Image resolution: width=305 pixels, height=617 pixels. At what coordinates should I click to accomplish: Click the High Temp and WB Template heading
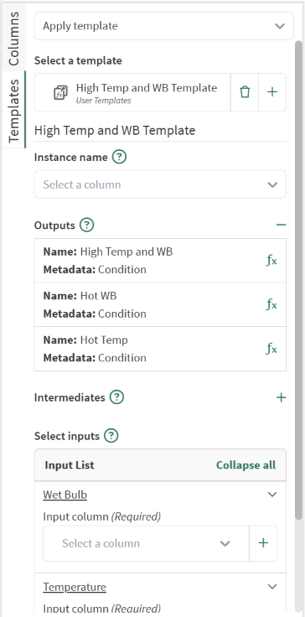click(x=115, y=130)
